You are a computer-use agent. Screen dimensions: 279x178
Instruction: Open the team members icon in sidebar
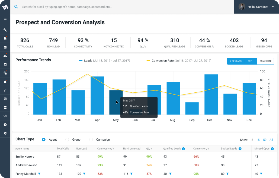[5, 56]
